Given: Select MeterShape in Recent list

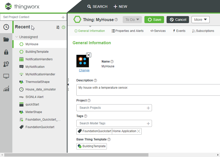Looking at the screenshot, I should [x=40, y=112].
